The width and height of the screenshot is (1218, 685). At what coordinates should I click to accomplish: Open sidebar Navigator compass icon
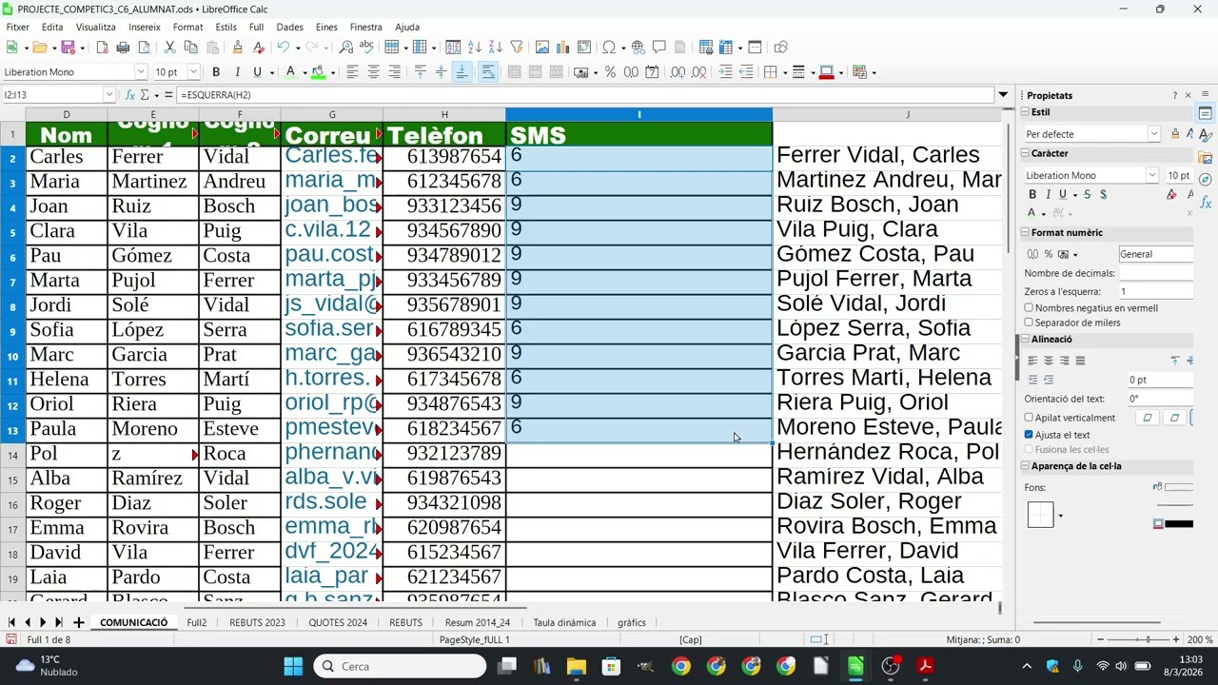pyautogui.click(x=1206, y=180)
